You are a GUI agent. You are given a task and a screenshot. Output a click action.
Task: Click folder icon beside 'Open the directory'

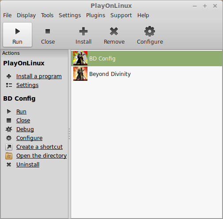[x=9, y=156]
